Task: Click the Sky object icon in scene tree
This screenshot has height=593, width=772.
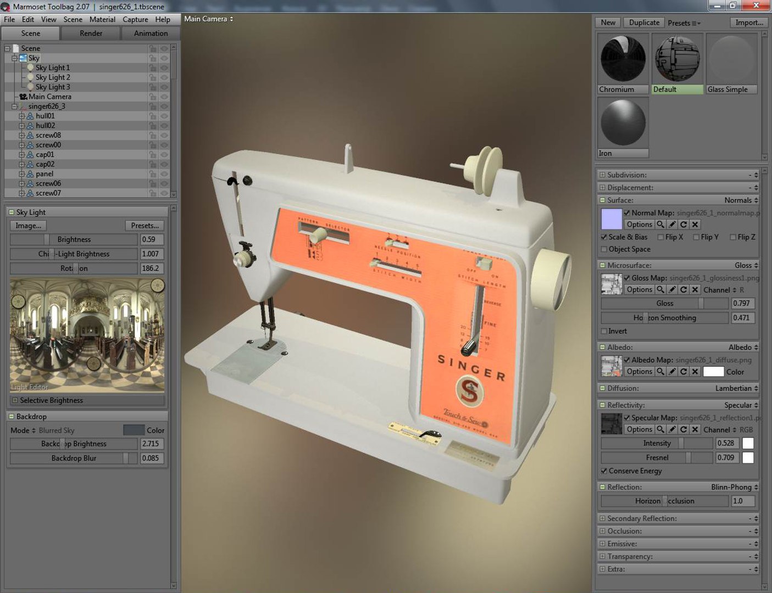Action: click(x=23, y=58)
